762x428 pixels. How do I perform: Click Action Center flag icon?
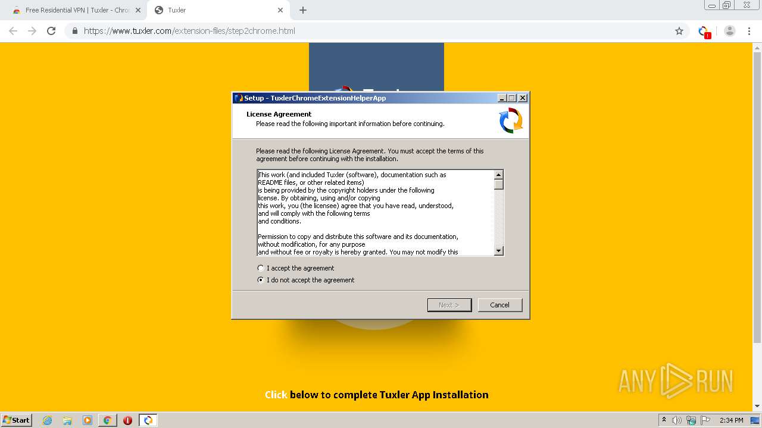(705, 420)
